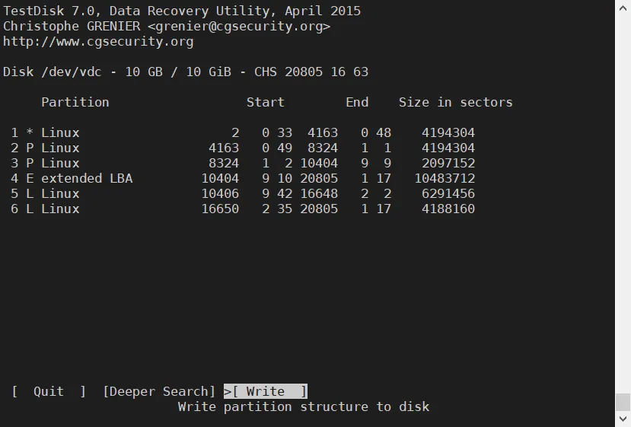
Task: Click the vertical scrollbar thumb
Action: pyautogui.click(x=623, y=403)
